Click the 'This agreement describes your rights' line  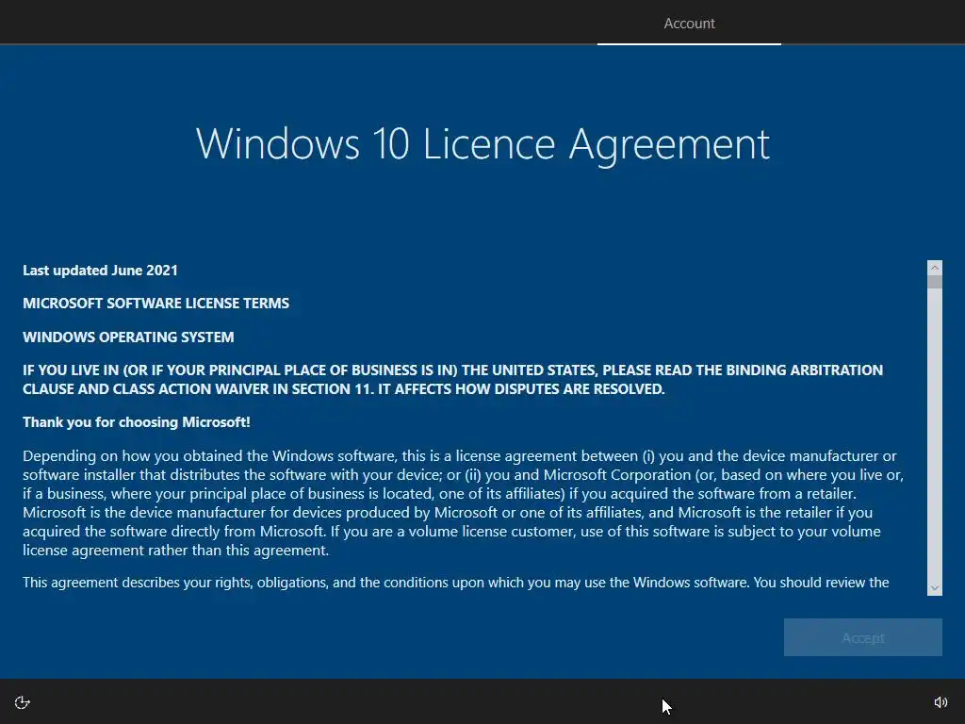click(x=456, y=583)
